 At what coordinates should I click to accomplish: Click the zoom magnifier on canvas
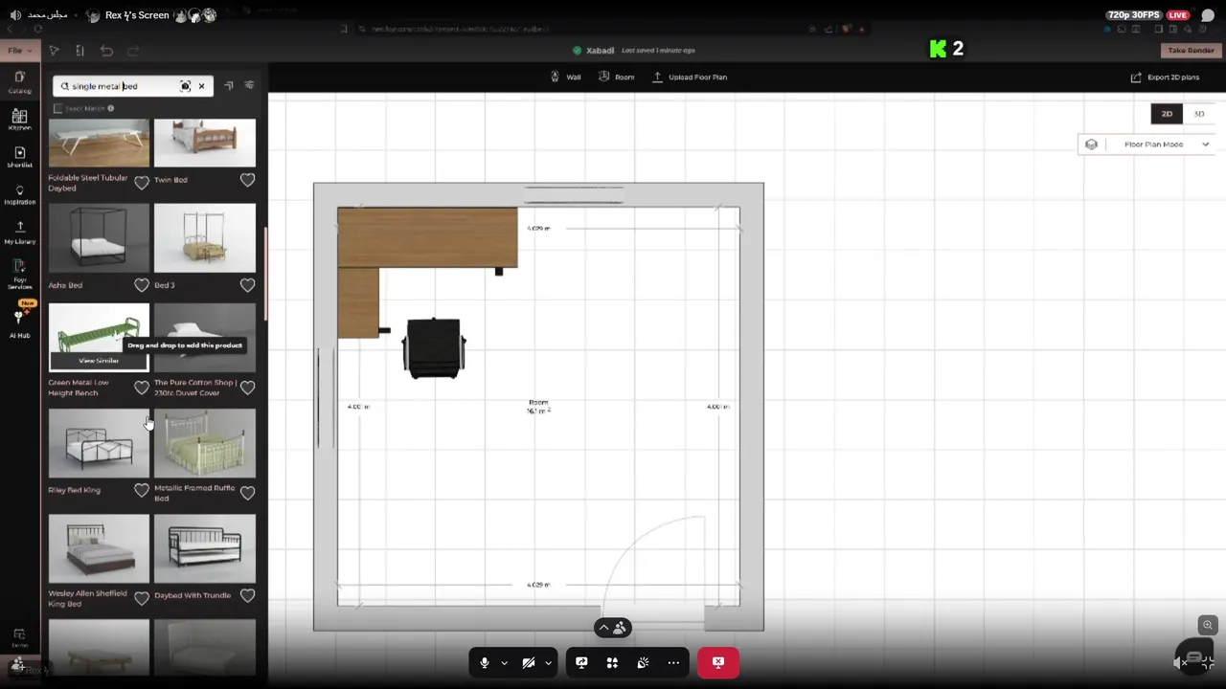1208,624
